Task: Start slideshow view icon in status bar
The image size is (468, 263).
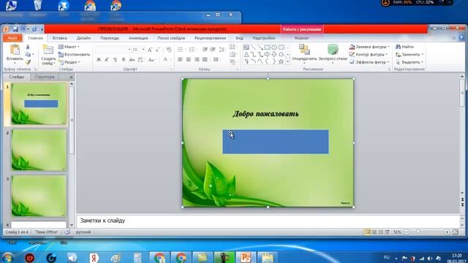Action: click(387, 232)
